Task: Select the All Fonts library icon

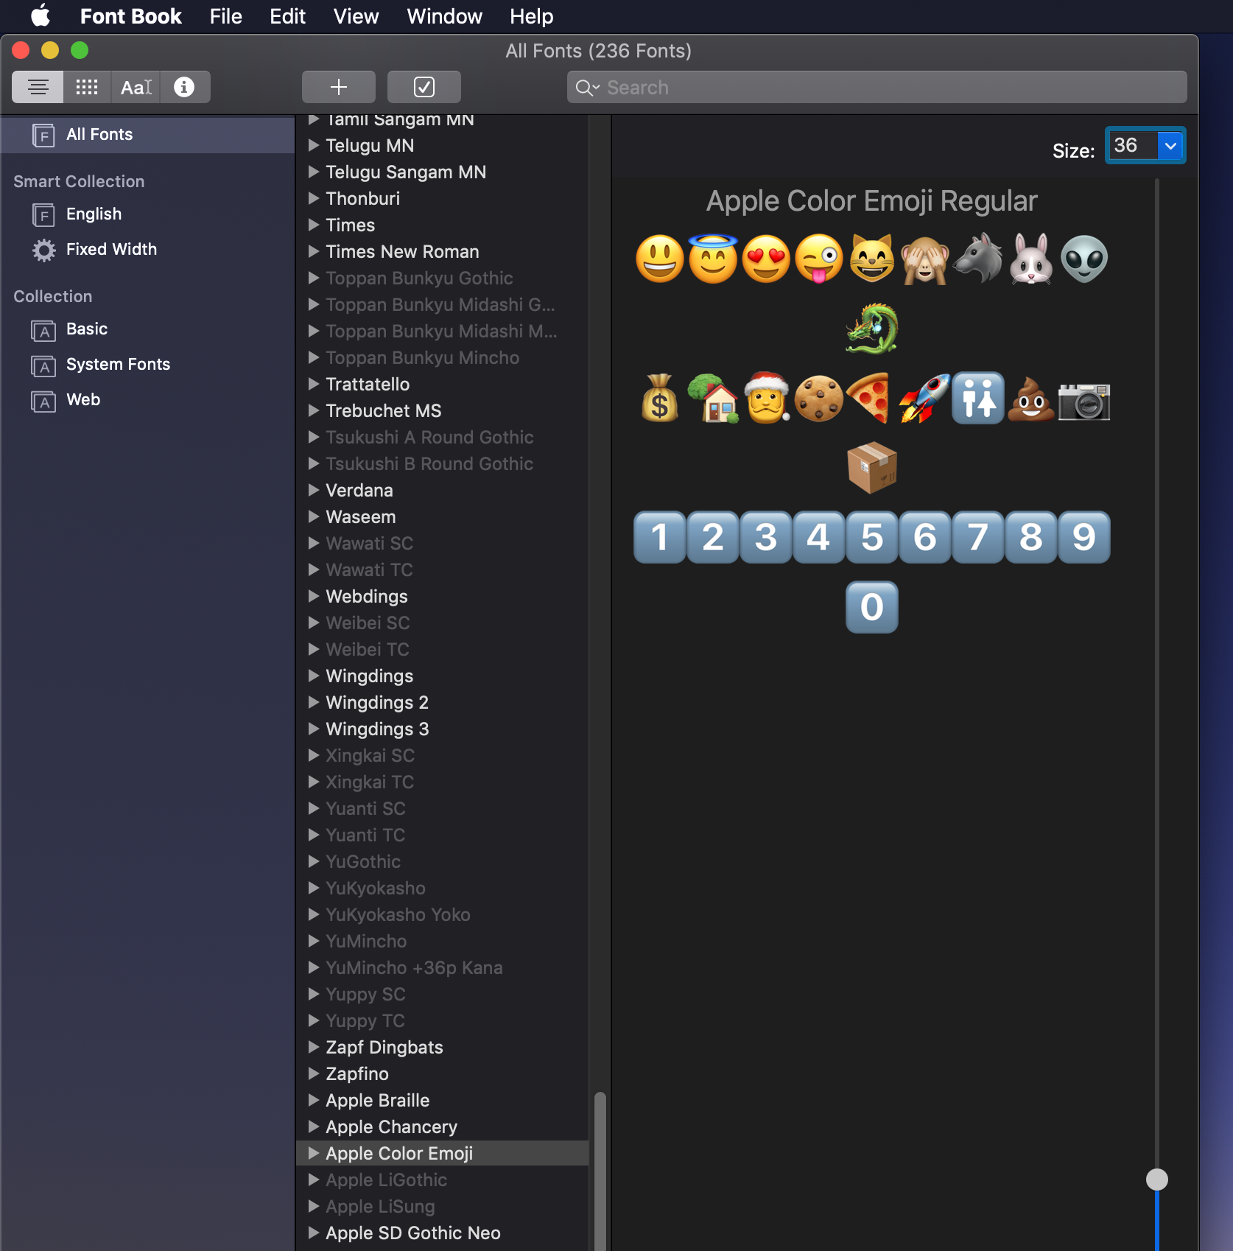Action: pos(43,135)
